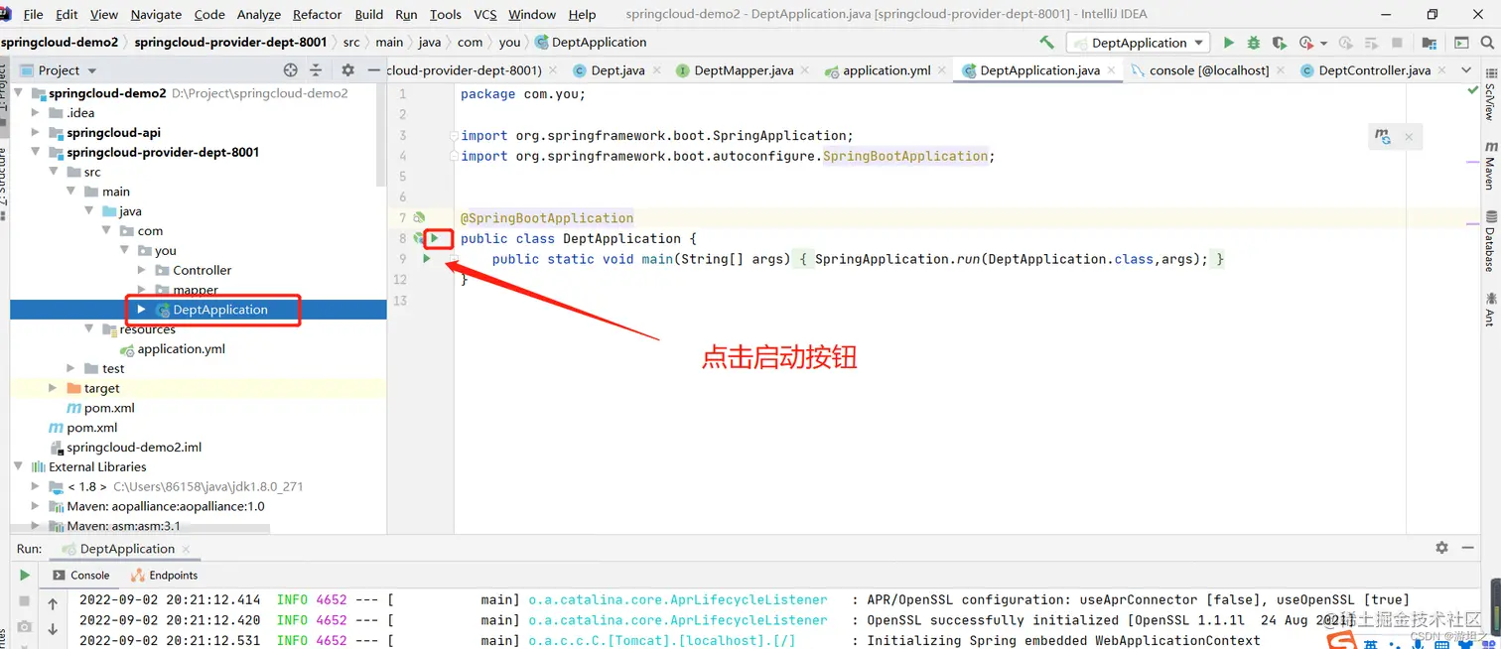Click the Build project hammer icon
1501x649 pixels.
click(1046, 43)
